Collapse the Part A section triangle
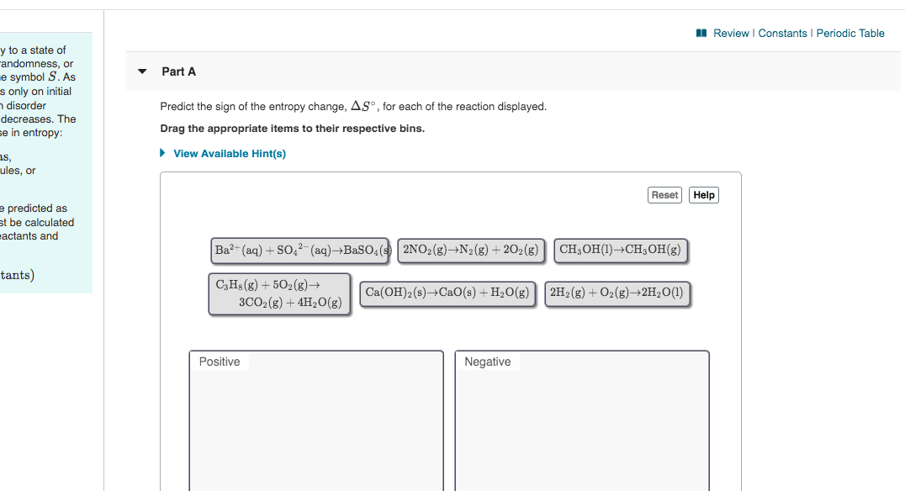 (x=142, y=71)
